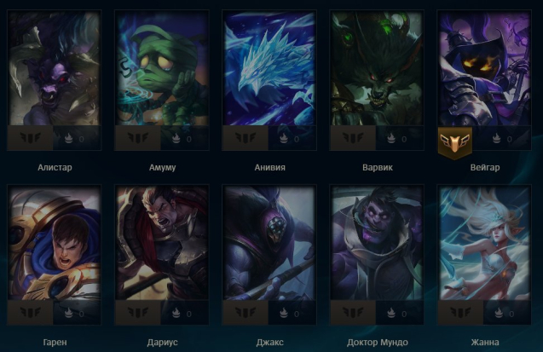Image resolution: width=543 pixels, height=352 pixels.
Task: Click the chest flame icon under Анивия
Action: tap(284, 138)
